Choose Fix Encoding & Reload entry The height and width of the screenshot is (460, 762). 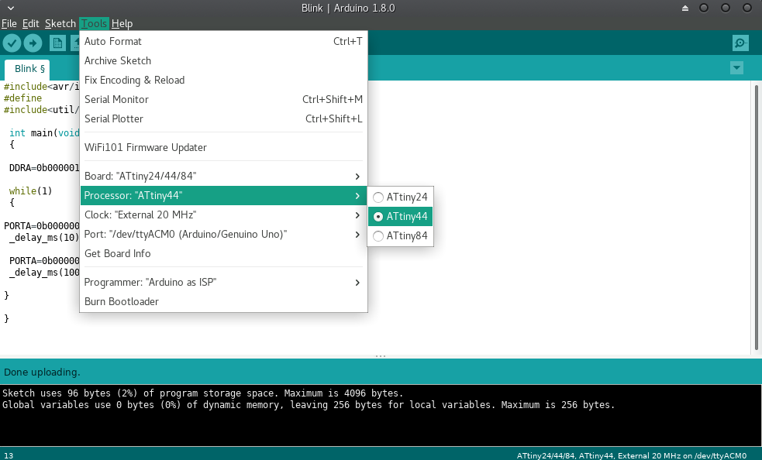(223, 80)
